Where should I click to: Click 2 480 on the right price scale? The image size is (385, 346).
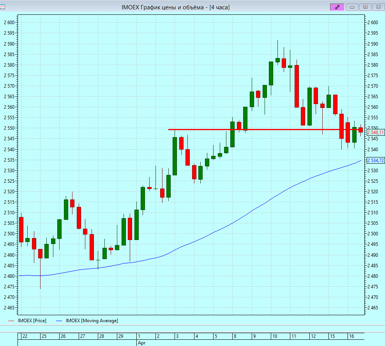pos(373,276)
